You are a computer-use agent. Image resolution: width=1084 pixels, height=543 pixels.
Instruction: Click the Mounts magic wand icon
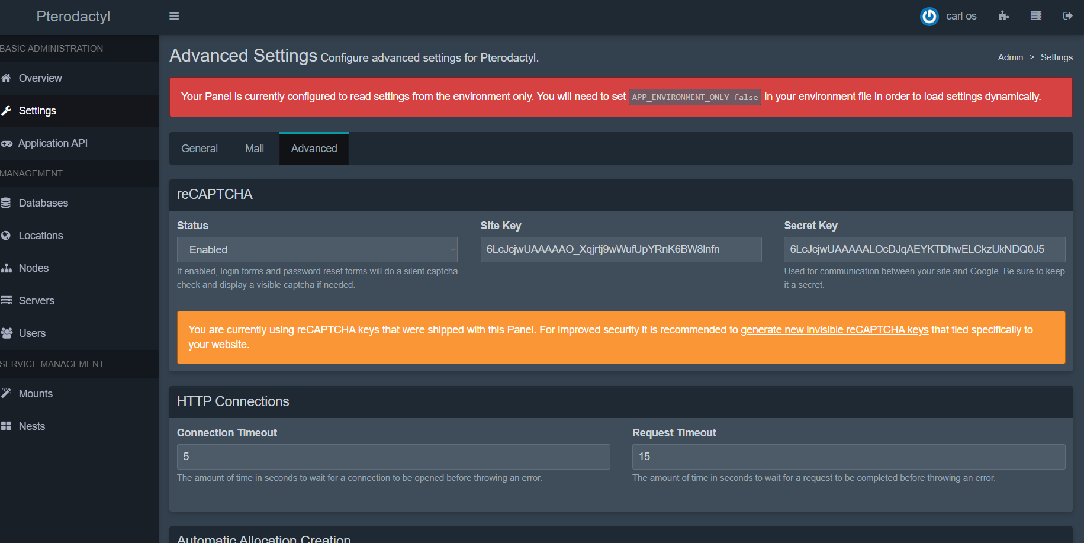(x=7, y=393)
